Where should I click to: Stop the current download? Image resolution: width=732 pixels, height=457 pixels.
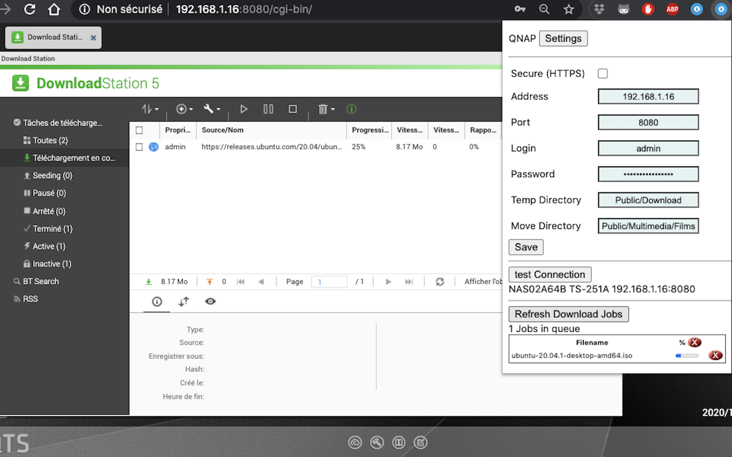click(x=292, y=109)
